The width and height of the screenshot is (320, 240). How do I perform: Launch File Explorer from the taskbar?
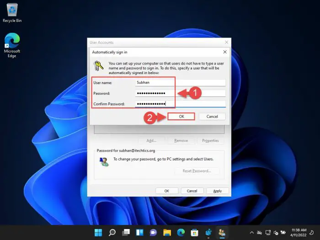point(167,232)
